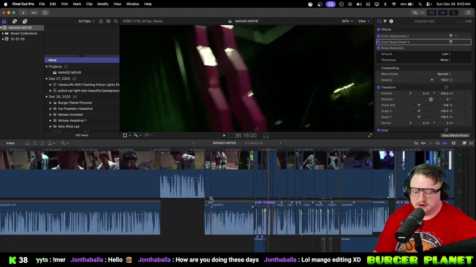Open the Window menu
The width and height of the screenshot is (476, 267).
pyautogui.click(x=133, y=4)
